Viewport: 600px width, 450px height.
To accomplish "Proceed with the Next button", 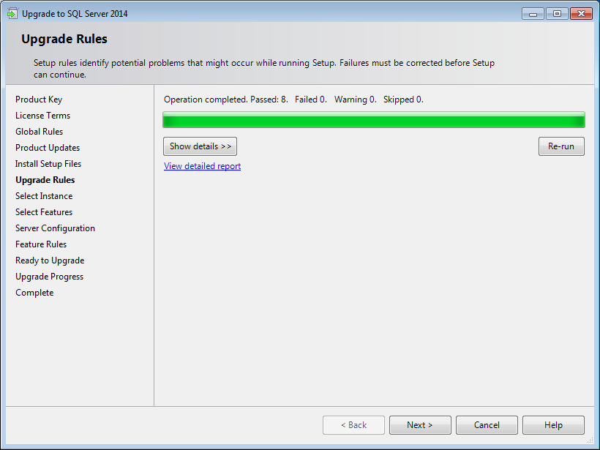I will click(420, 425).
